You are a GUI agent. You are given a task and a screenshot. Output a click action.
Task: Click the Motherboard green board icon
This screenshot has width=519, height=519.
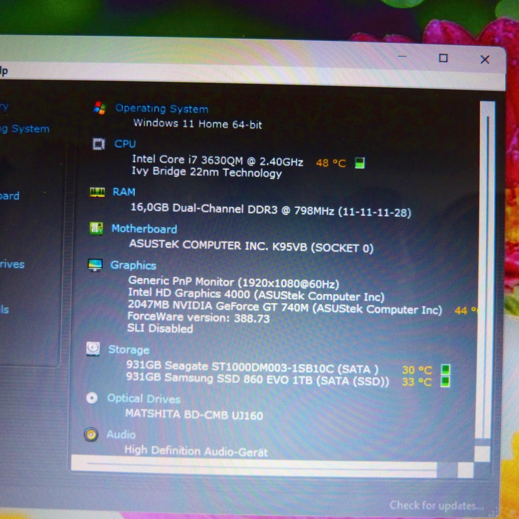tap(96, 228)
